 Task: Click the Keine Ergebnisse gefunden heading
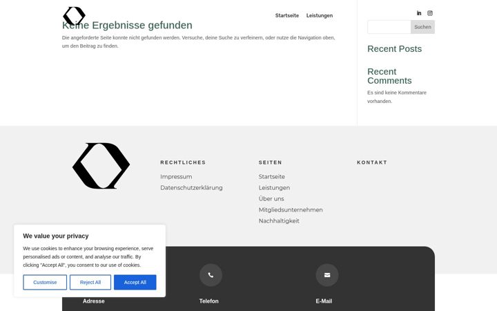127,25
